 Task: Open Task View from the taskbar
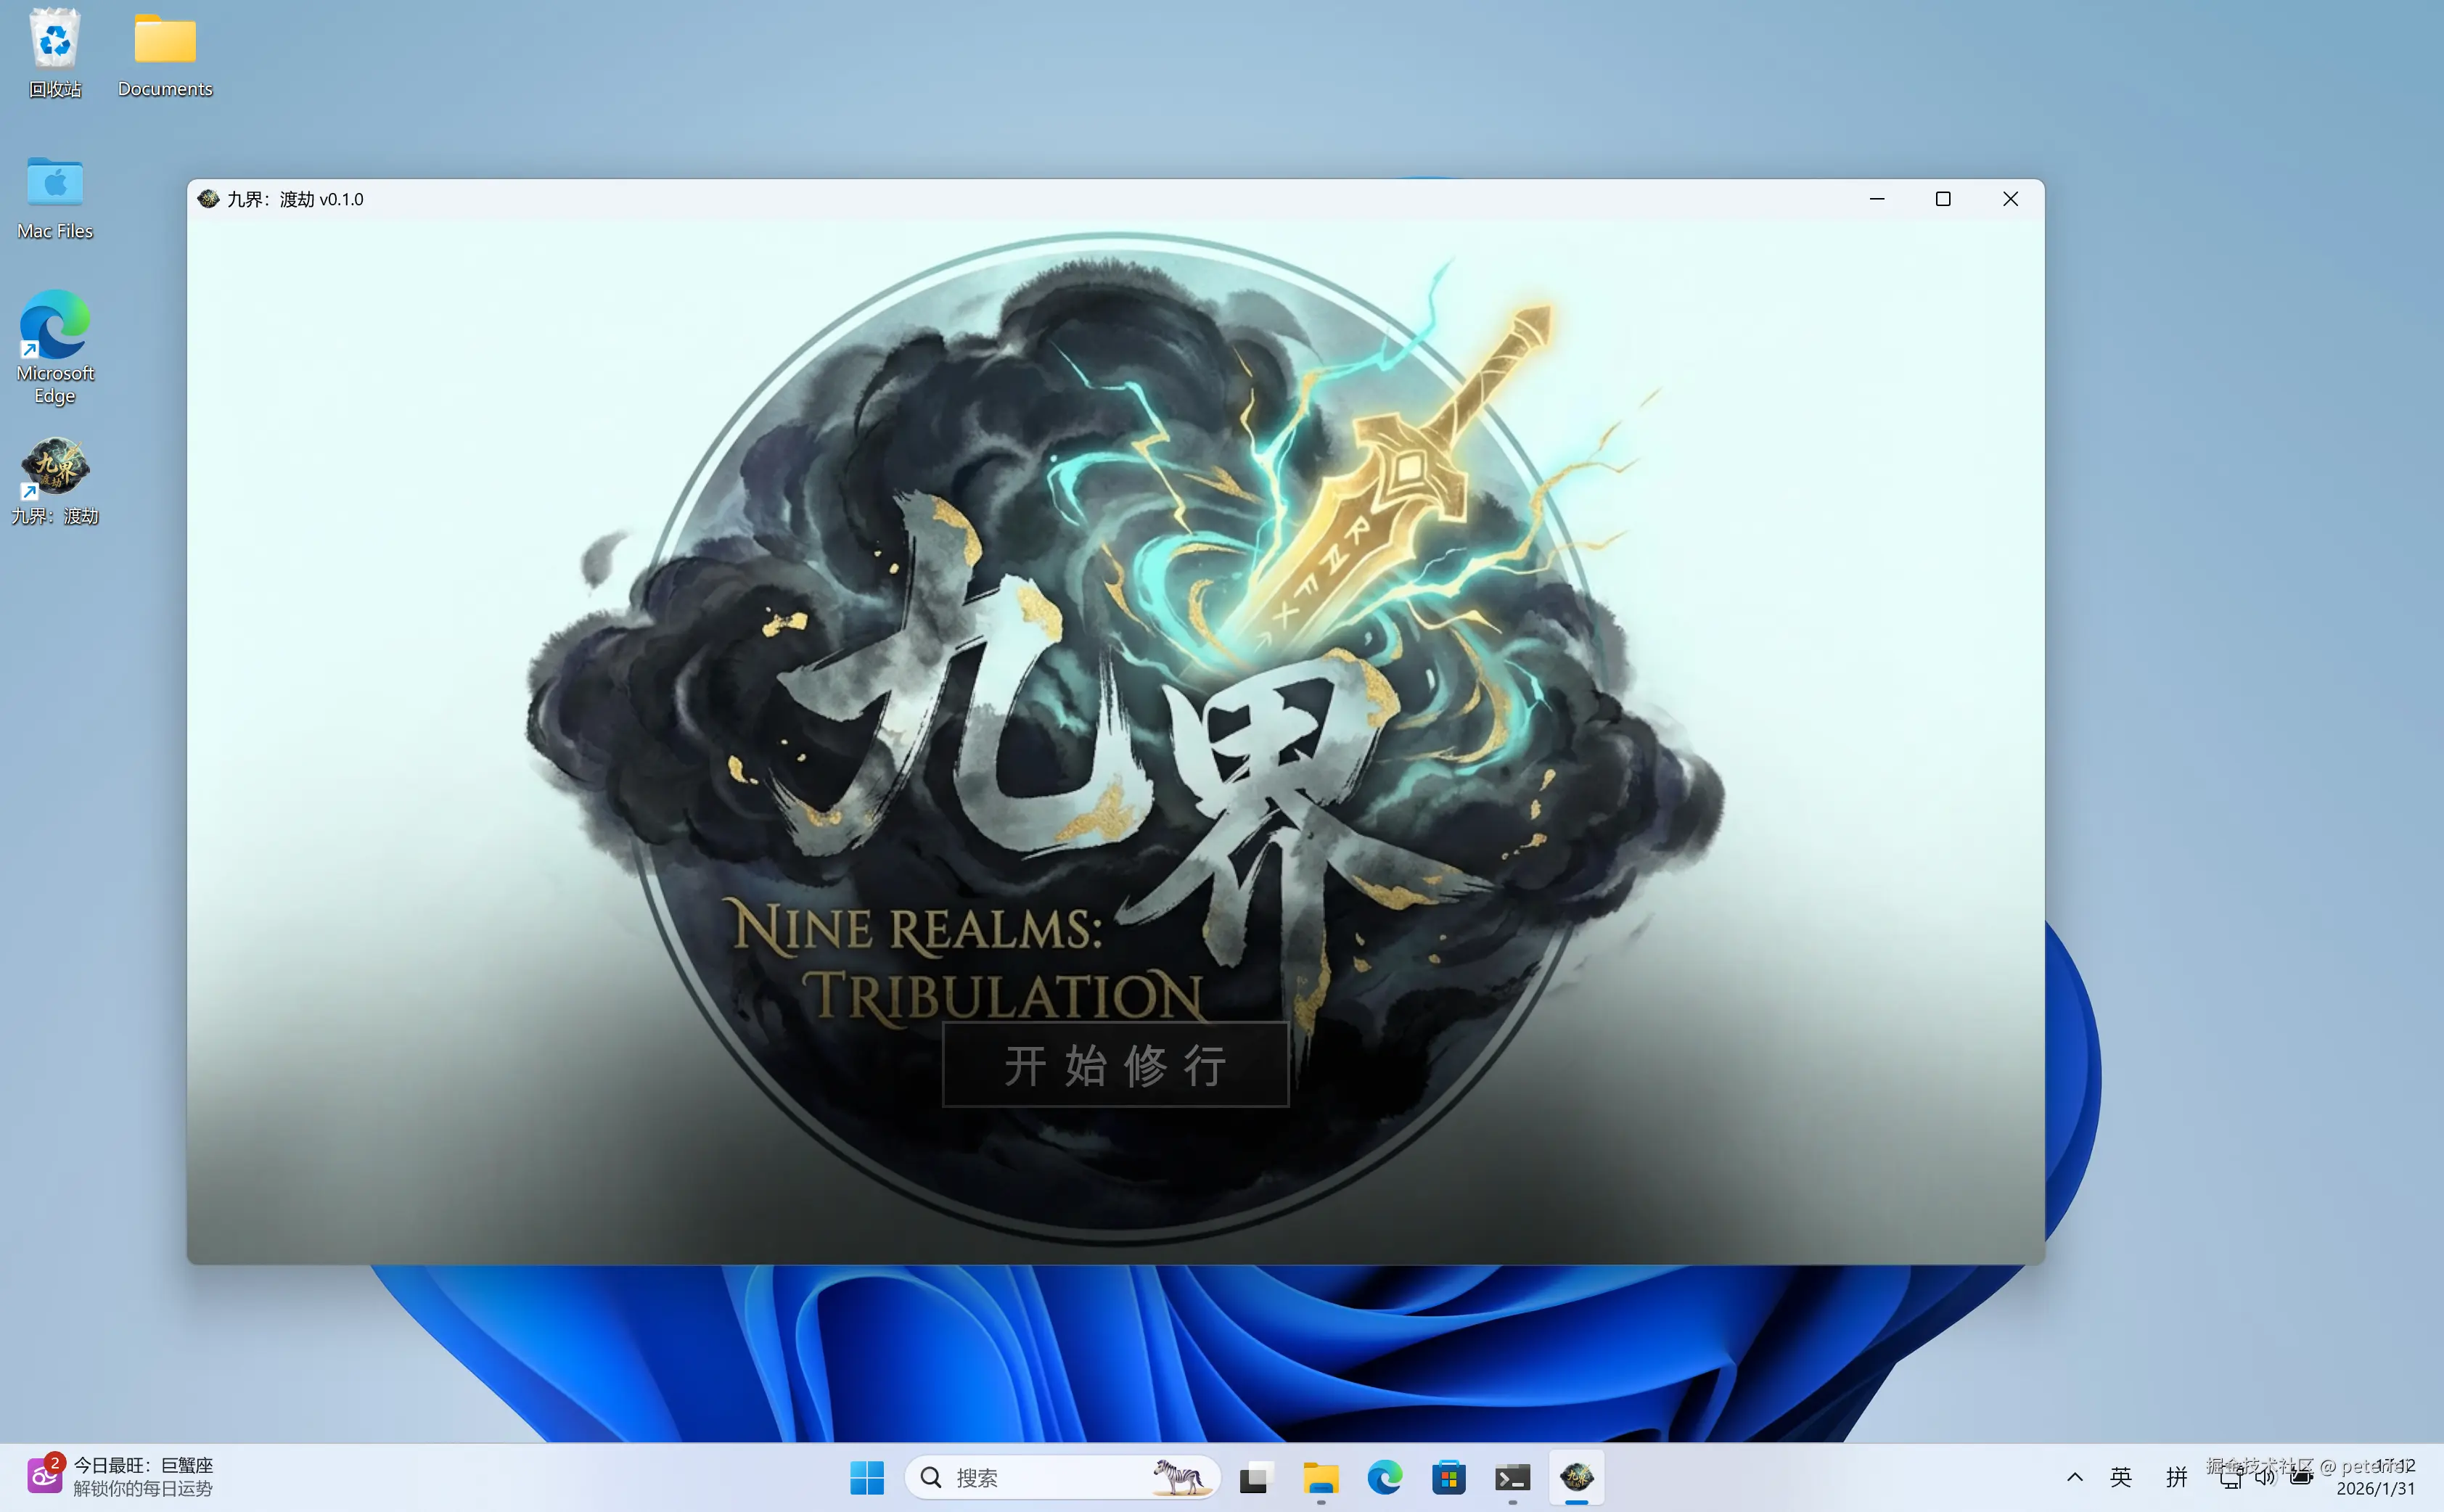(x=1255, y=1477)
